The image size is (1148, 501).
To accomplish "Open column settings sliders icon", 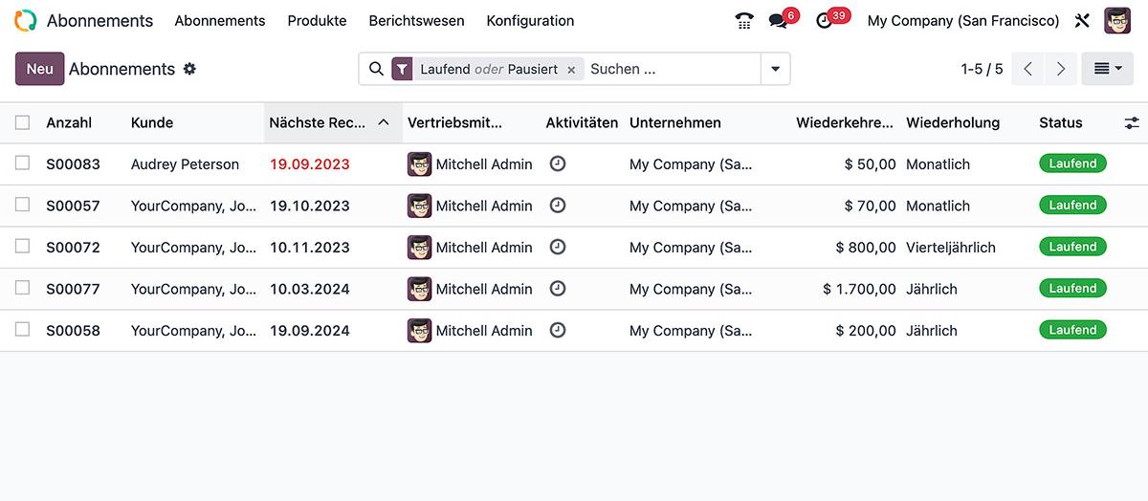I will [x=1132, y=122].
